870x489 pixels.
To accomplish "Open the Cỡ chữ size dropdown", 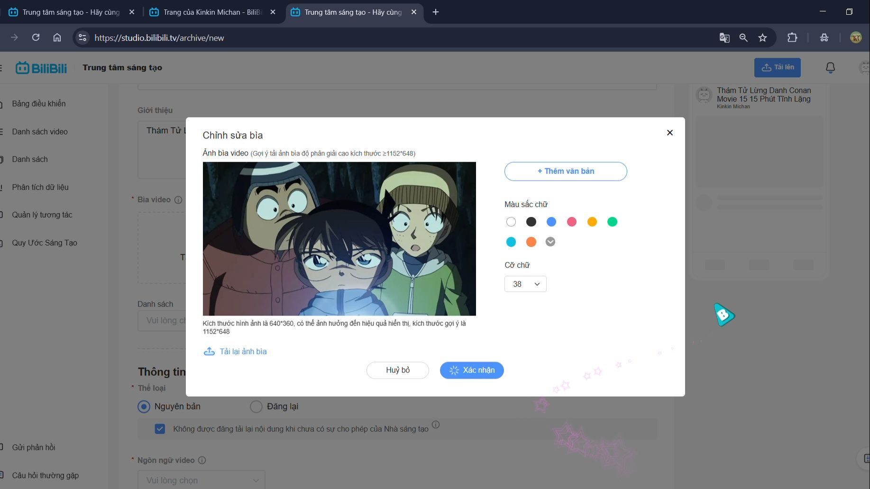I will point(525,284).
